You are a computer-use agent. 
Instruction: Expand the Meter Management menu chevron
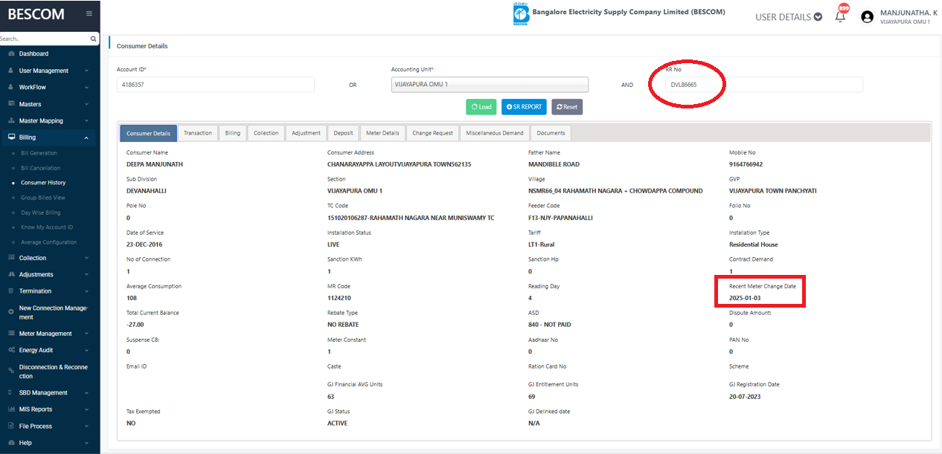87,334
